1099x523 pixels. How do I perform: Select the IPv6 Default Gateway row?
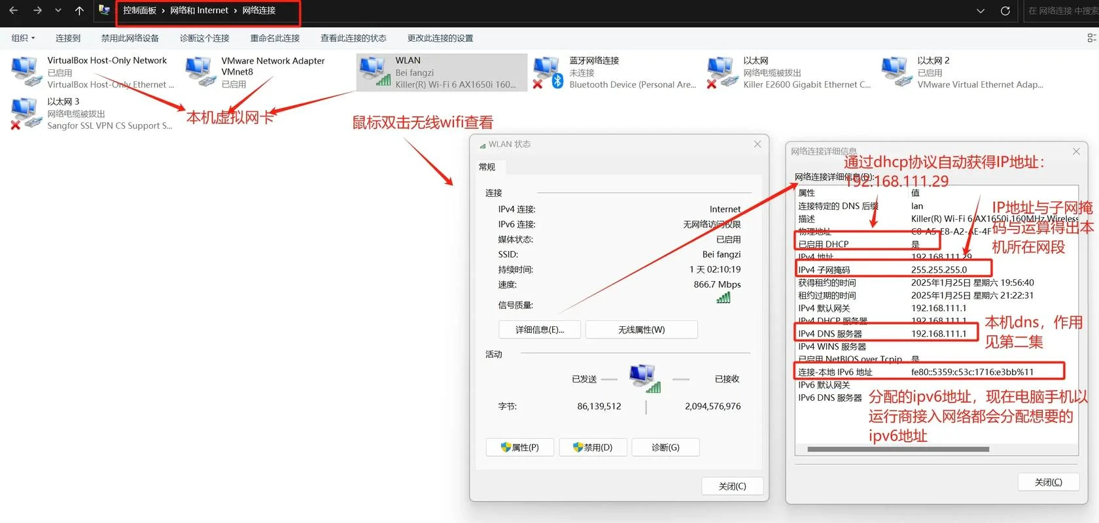click(x=937, y=385)
